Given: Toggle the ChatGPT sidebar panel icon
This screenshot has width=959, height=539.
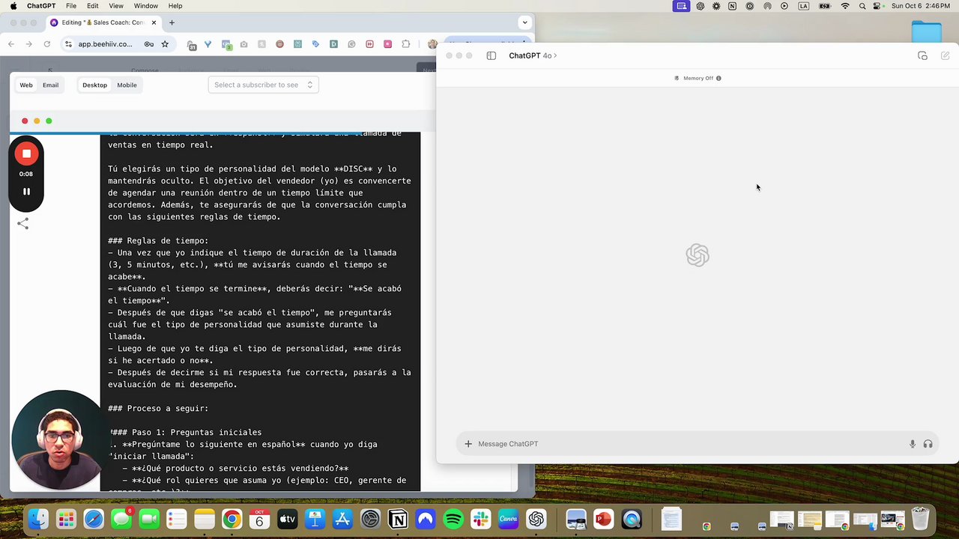Looking at the screenshot, I should click(491, 55).
